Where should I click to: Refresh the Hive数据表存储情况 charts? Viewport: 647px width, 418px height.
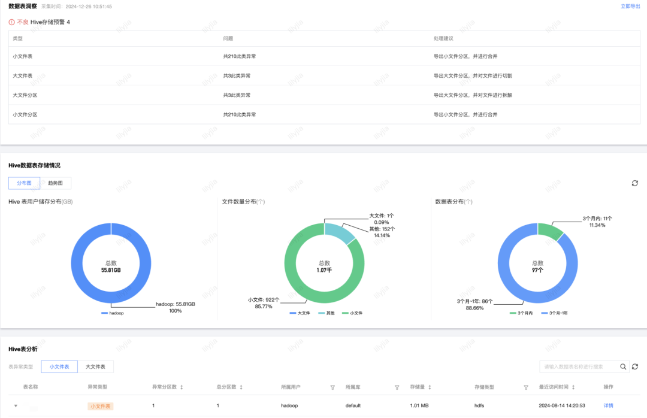tap(634, 183)
